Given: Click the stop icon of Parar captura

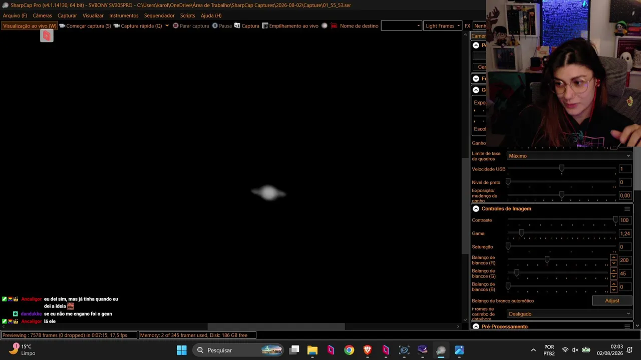Looking at the screenshot, I should pyautogui.click(x=176, y=25).
